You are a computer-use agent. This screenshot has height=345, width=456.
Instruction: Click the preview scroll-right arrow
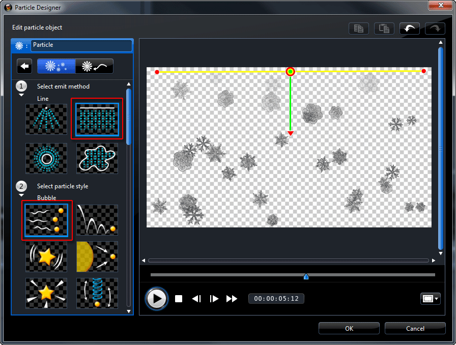434,261
